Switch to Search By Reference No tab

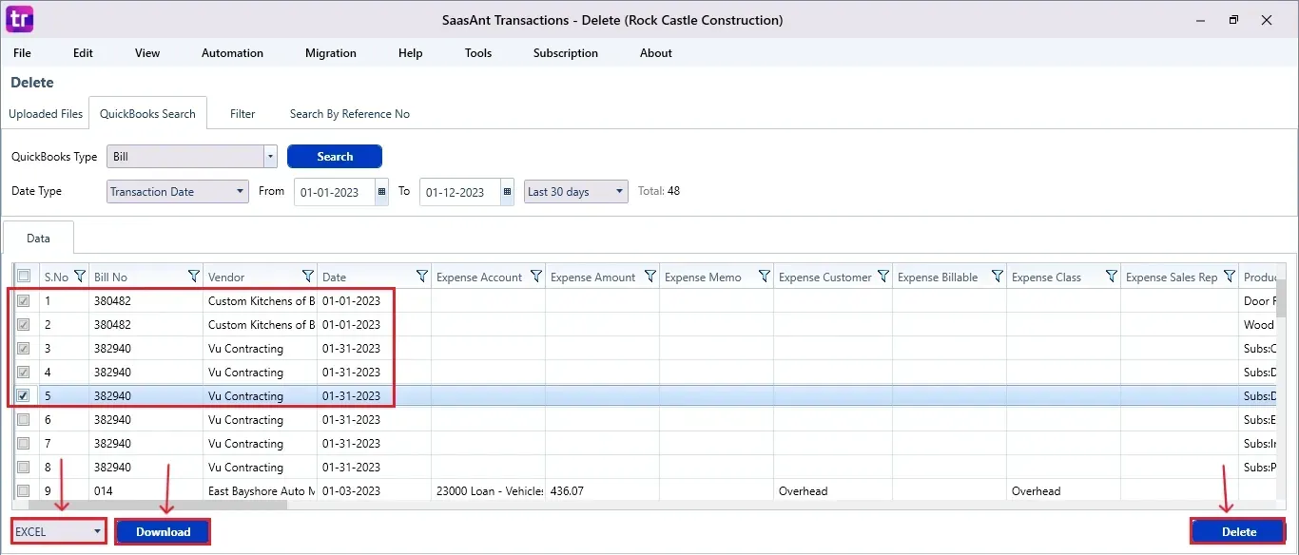349,114
